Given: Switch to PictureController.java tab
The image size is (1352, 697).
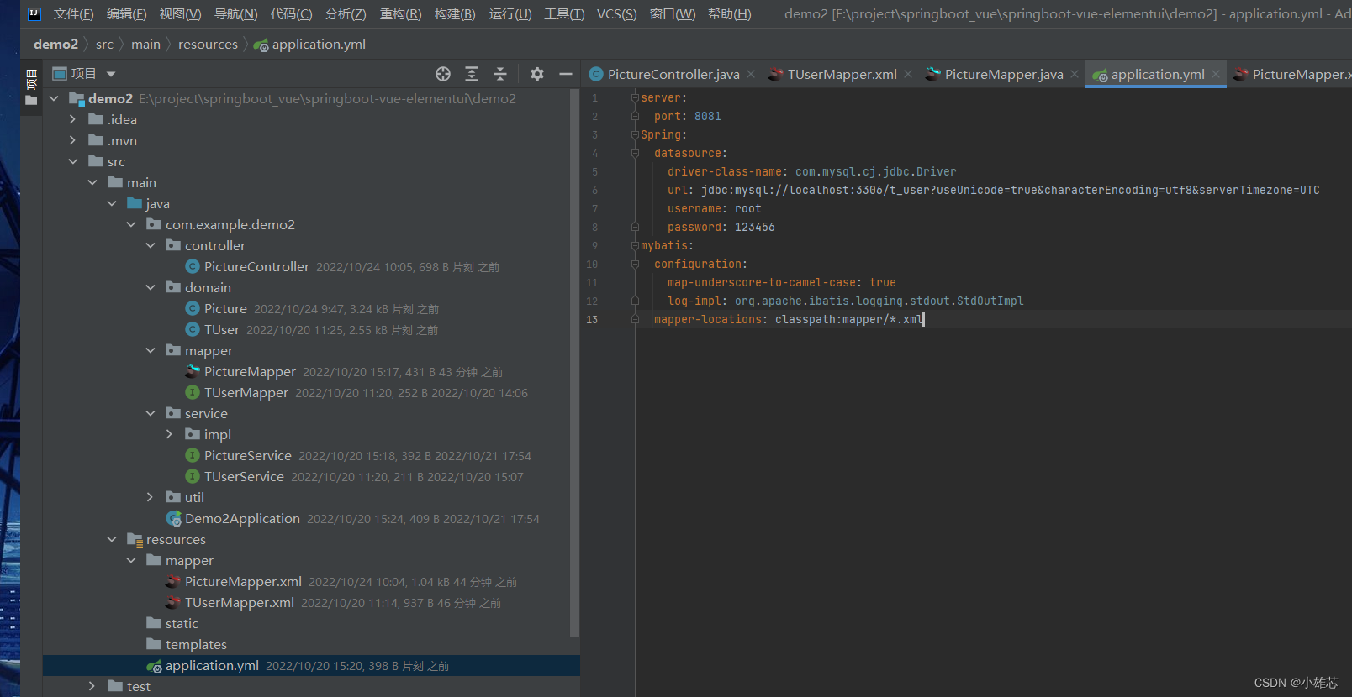Looking at the screenshot, I should click(x=673, y=74).
